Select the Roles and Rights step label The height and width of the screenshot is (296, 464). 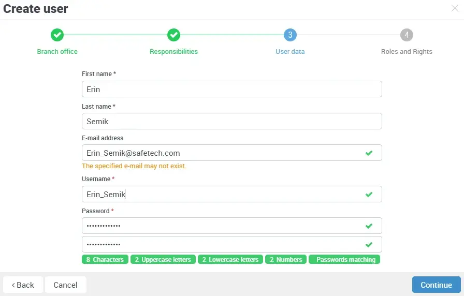pyautogui.click(x=407, y=51)
